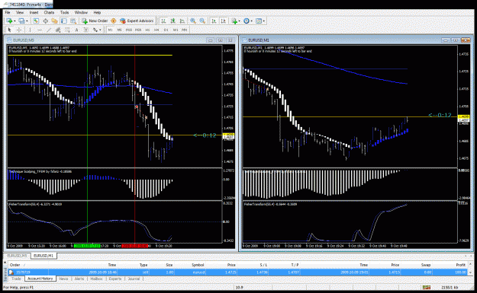Zoom in on the chart
Viewport: 477px width, 293px height.
coord(193,21)
